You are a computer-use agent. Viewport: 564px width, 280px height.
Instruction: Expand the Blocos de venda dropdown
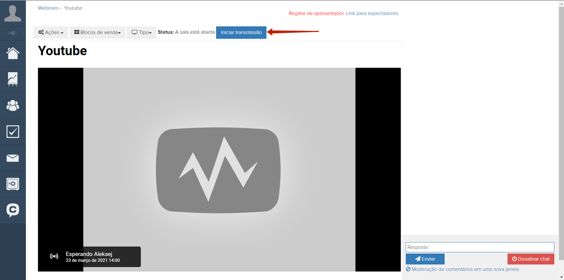[97, 33]
